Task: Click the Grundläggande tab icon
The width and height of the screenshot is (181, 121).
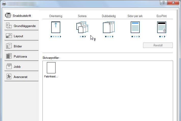Action: coord(9,25)
